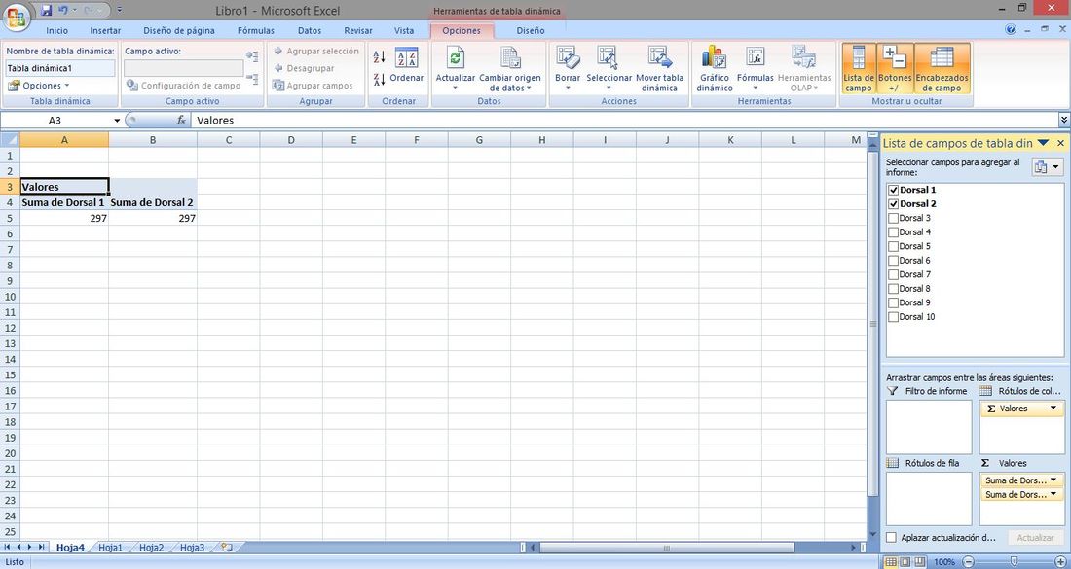Check the Dorsal 8 field
The height and width of the screenshot is (569, 1071).
tap(893, 289)
